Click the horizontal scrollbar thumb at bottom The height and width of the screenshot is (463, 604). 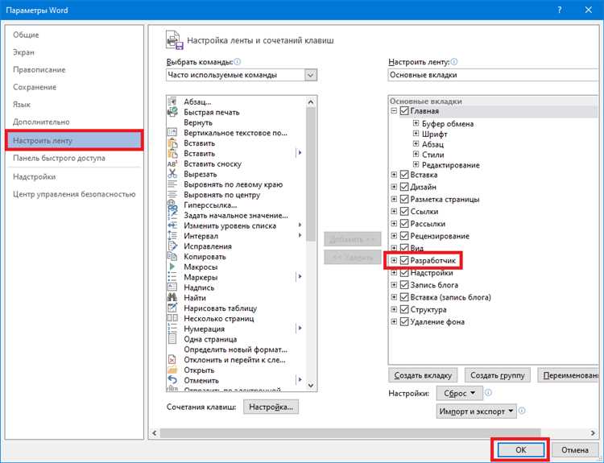tap(350, 433)
